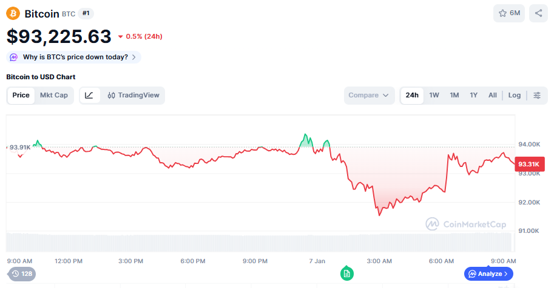This screenshot has height=288, width=557.
Task: Show the All time range
Action: (x=493, y=95)
